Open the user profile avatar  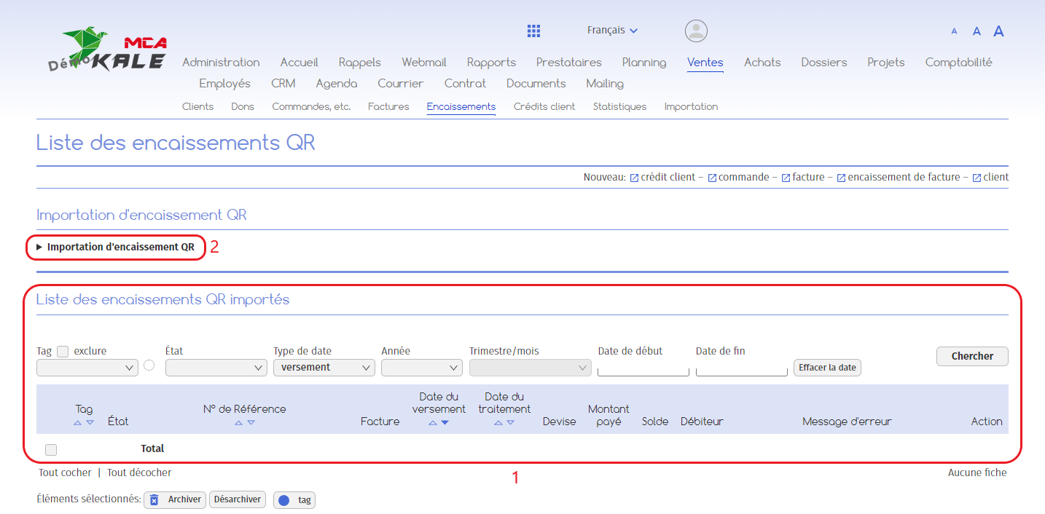pyautogui.click(x=696, y=31)
